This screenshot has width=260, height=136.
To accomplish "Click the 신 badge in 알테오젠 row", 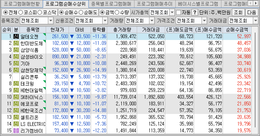I will (x=16, y=36).
